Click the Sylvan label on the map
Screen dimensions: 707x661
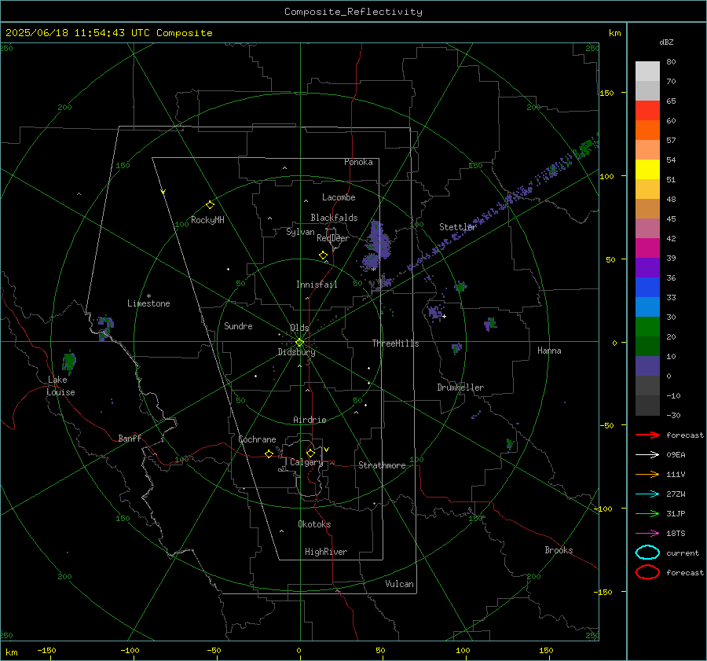(x=300, y=232)
